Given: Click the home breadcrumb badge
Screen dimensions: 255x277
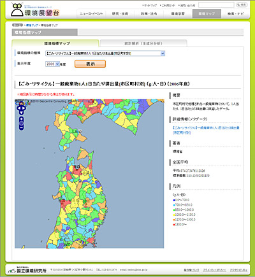Looking at the screenshot, I should click(17, 25).
